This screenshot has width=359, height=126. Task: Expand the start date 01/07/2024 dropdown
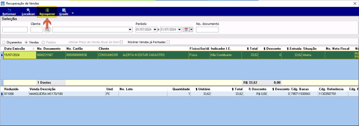tap(155, 30)
